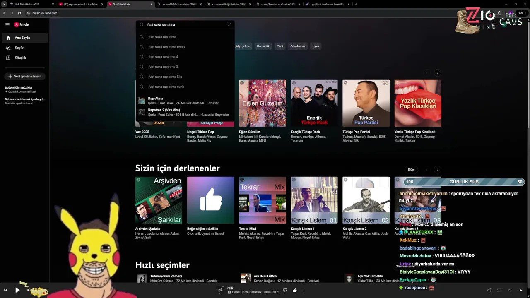Open the Rapatma 2 (Vira Vira) song result
Viewport: 530px width, 298px height.
pos(185,112)
